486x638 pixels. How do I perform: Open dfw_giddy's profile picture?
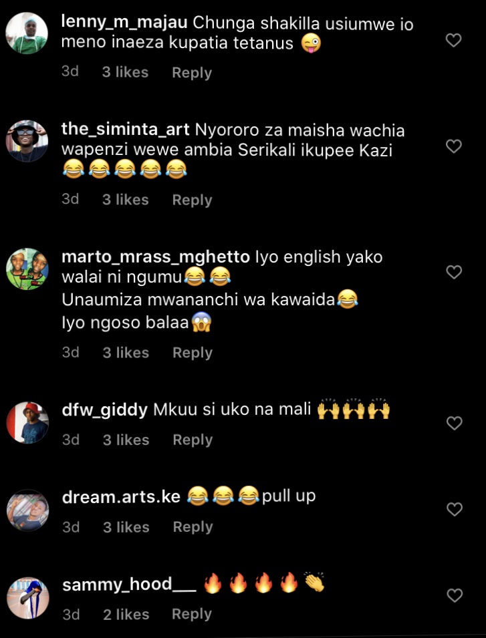pos(27,422)
